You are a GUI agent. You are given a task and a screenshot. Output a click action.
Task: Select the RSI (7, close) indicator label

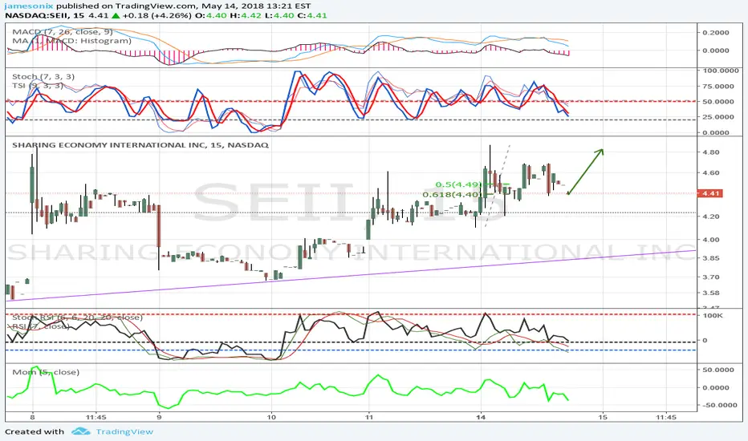[41, 326]
